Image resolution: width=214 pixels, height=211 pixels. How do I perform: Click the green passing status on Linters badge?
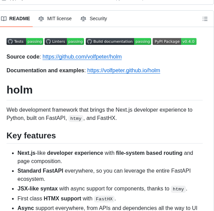(x=75, y=41)
